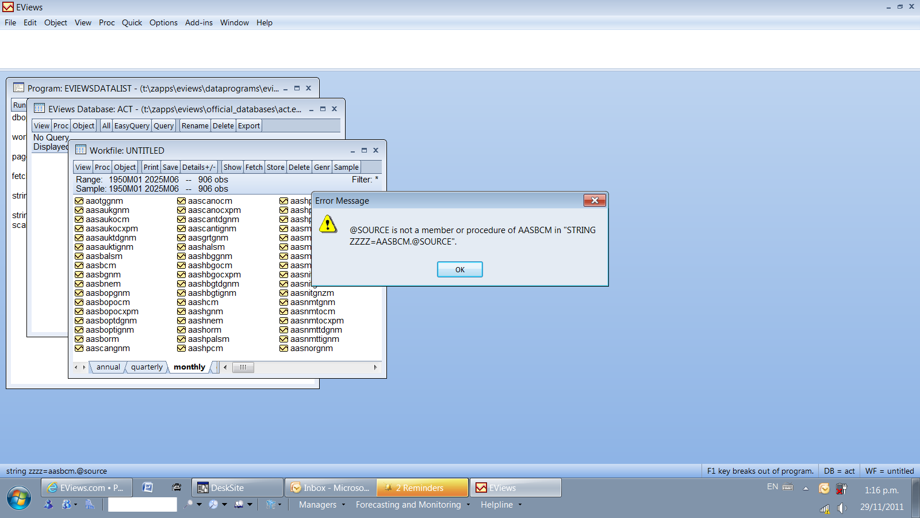Click the keyboard icon in the language bar
This screenshot has height=518, width=920.
click(788, 487)
